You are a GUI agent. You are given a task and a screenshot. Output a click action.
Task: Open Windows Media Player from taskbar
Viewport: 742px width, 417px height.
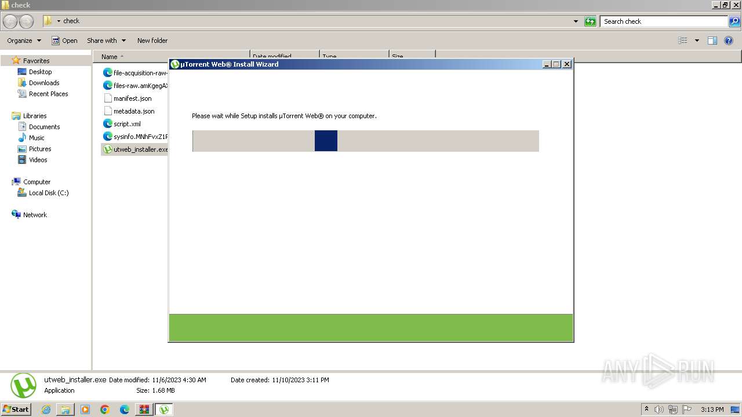click(x=85, y=409)
